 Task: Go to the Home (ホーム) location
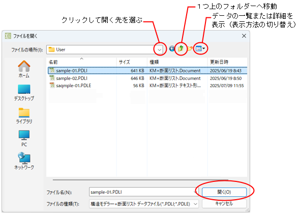point(24,69)
